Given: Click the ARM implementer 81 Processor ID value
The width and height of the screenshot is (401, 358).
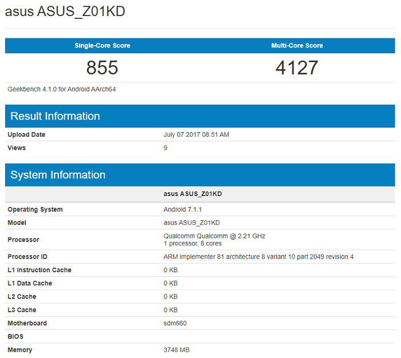Looking at the screenshot, I should coord(258,257).
